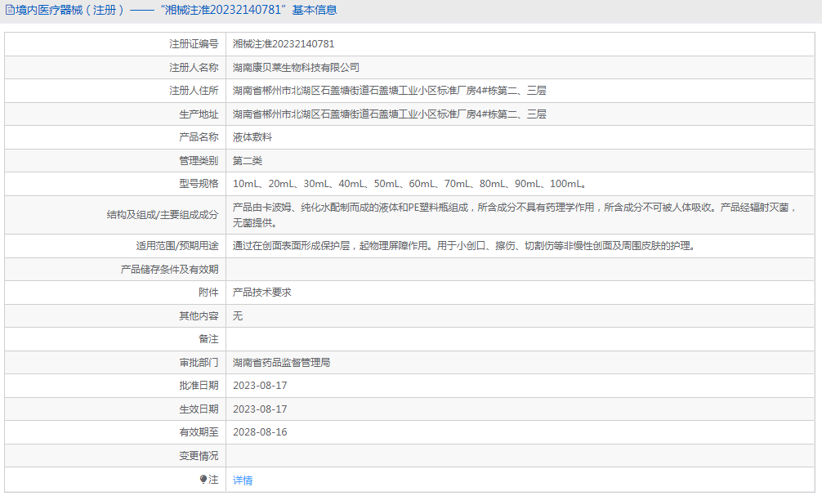Screen dimensions: 822x496
Task: Select the page title 境内医疗器械（注册）
Action: tap(70, 10)
